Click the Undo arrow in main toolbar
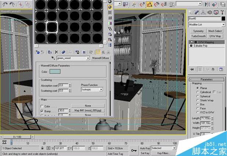 point(5,4)
